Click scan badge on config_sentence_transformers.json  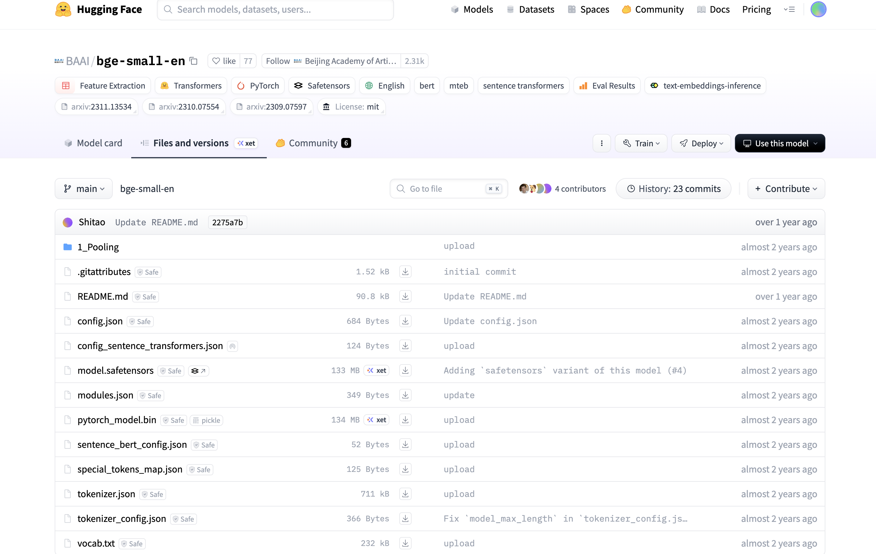tap(233, 346)
